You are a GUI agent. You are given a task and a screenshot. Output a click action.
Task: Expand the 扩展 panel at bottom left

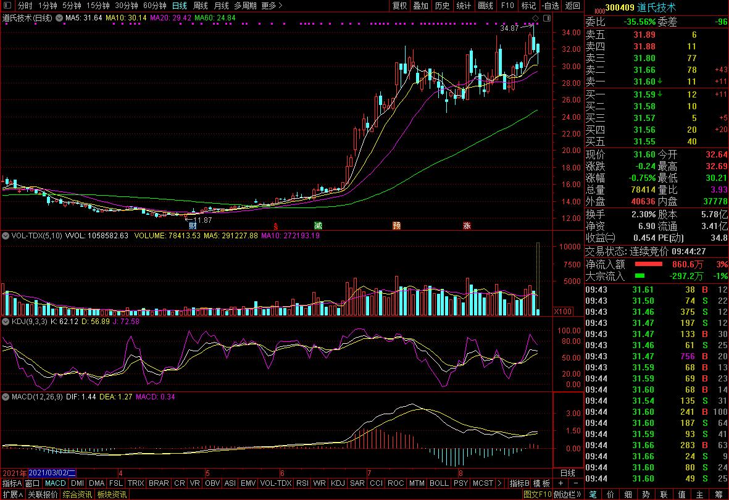click(12, 494)
